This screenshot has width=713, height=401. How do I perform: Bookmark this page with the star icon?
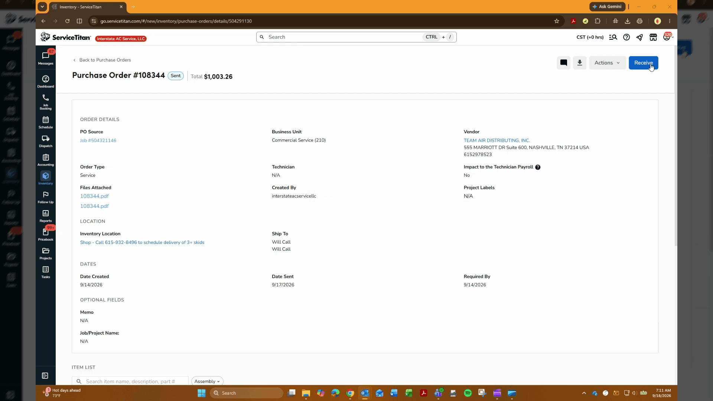pos(557,21)
